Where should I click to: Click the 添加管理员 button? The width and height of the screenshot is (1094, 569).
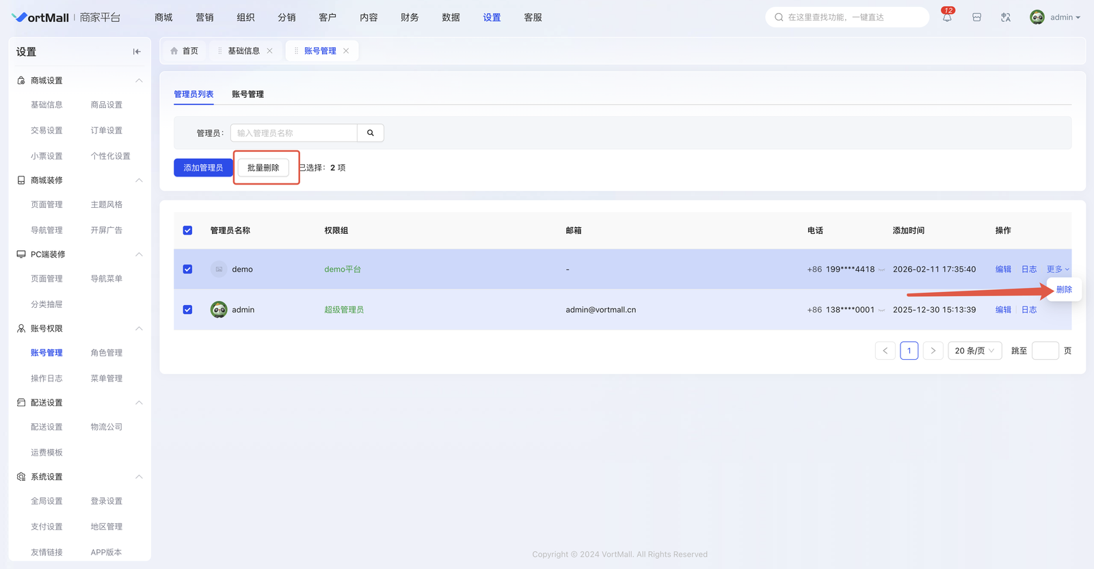coord(203,168)
